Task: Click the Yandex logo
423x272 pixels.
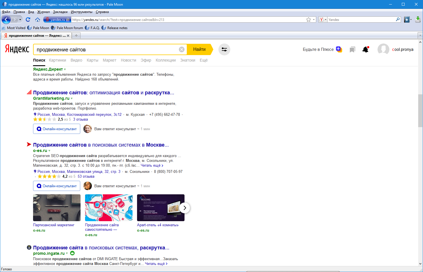Action: pos(17,49)
